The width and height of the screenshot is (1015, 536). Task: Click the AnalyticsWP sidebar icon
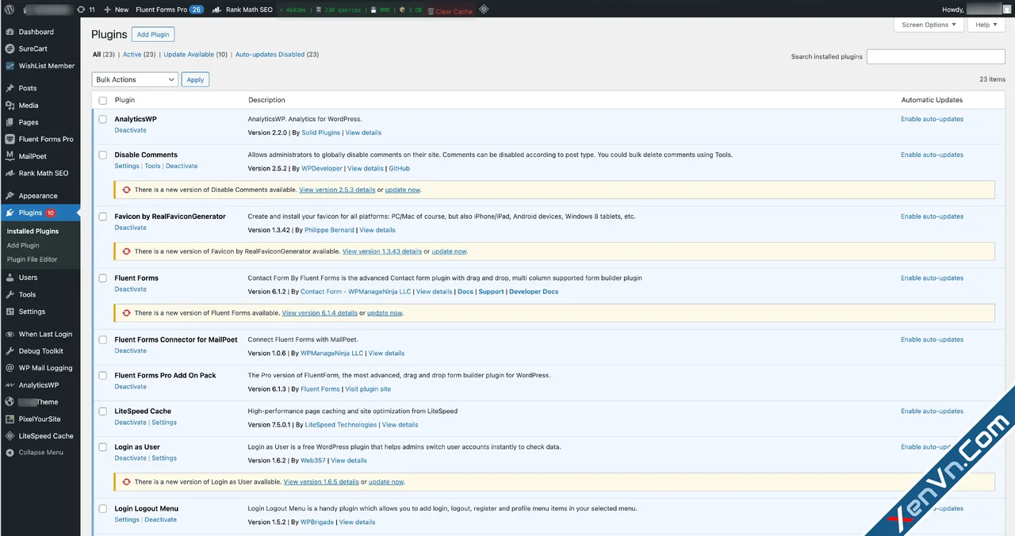(x=10, y=385)
